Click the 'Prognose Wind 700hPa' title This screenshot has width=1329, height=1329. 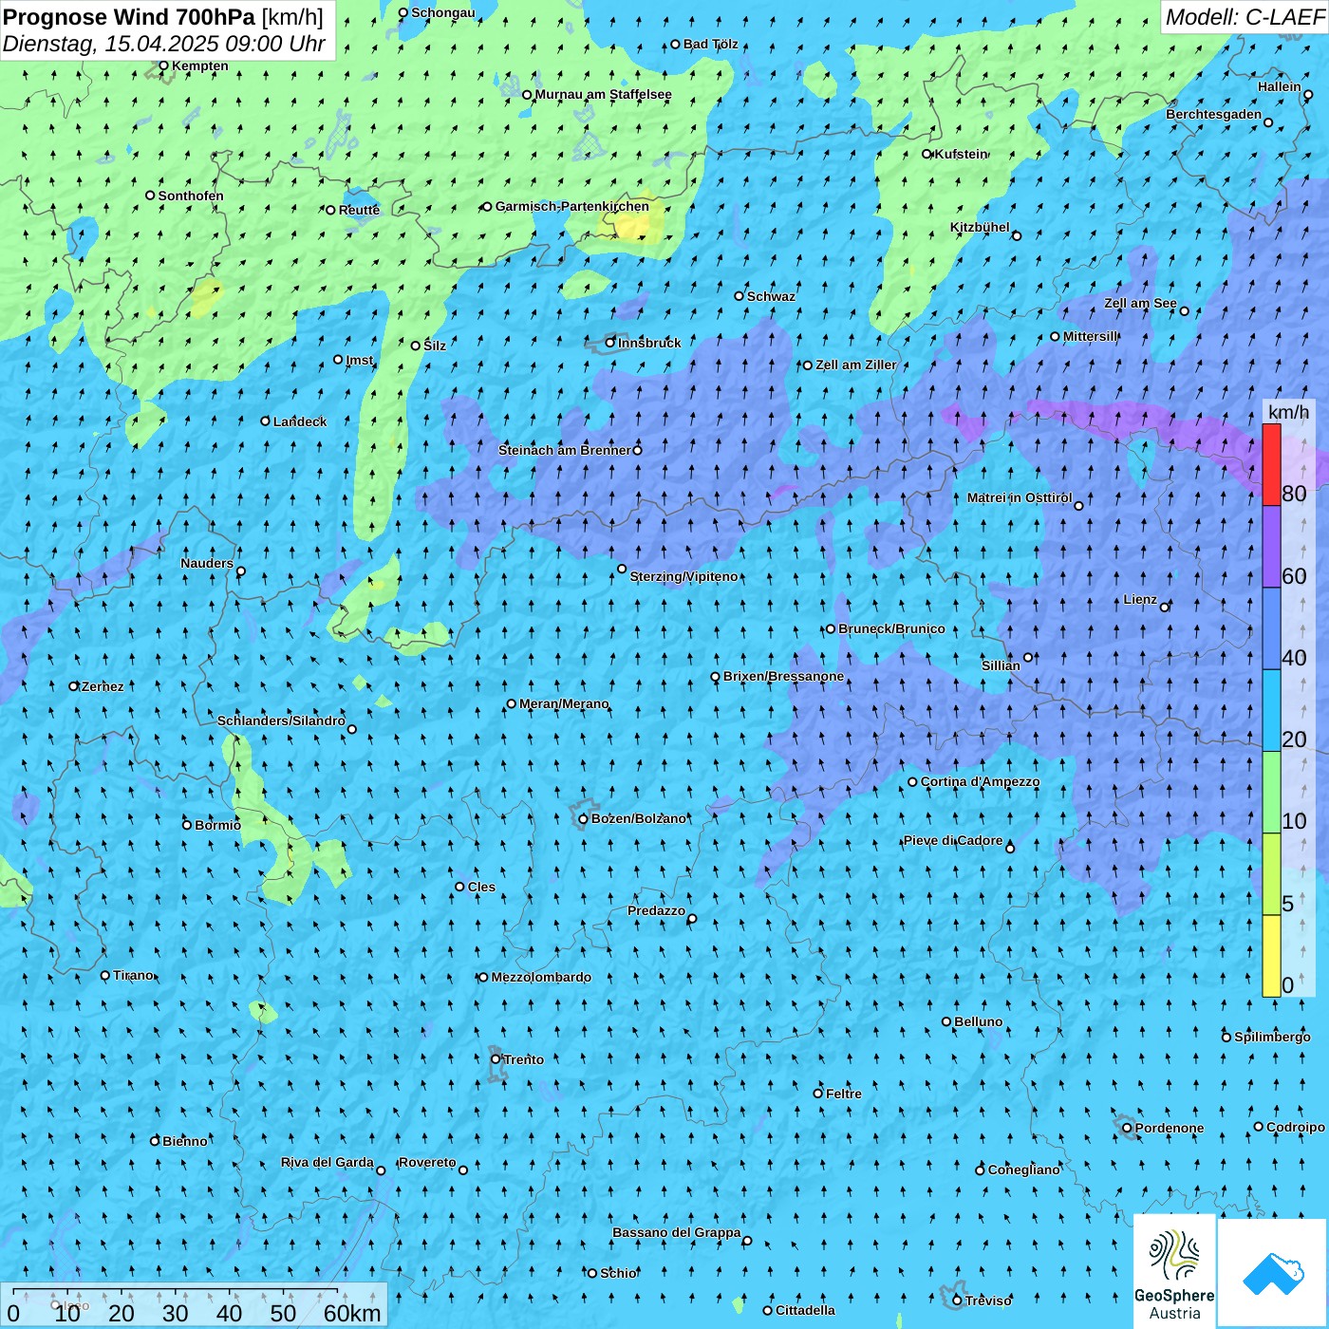click(x=130, y=16)
